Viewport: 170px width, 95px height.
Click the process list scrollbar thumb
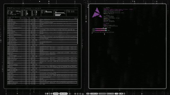[x=78, y=31]
